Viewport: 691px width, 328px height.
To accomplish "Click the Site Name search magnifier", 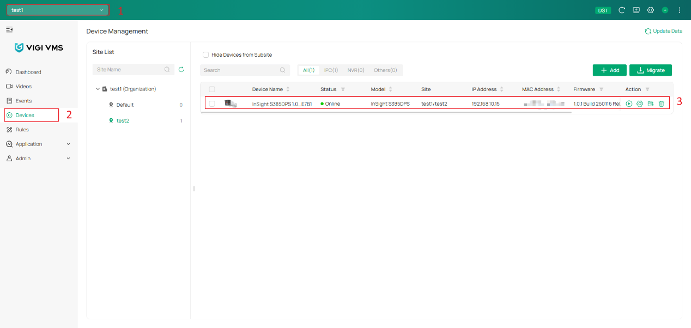I will 167,70.
